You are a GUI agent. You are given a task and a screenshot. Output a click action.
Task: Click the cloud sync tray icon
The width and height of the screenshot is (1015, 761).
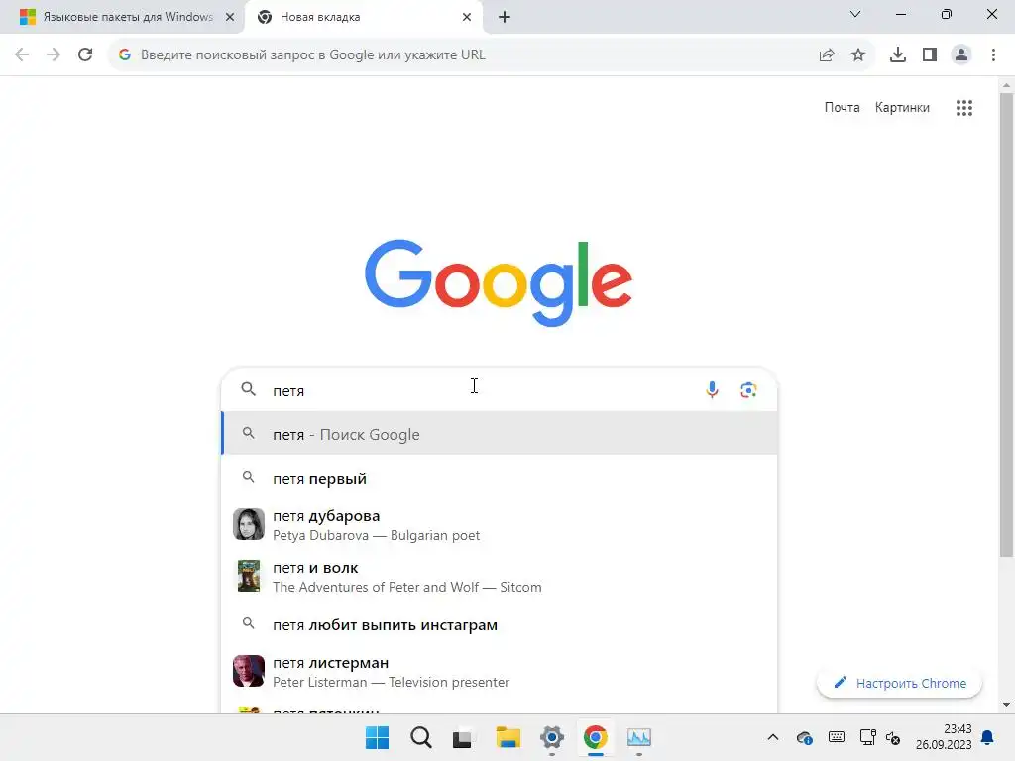[x=805, y=737]
